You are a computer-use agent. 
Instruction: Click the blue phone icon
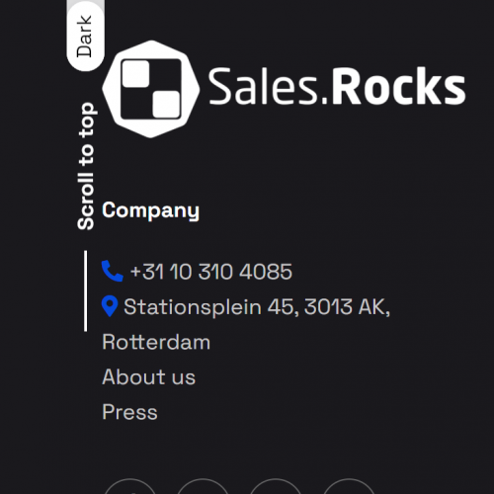pos(113,271)
